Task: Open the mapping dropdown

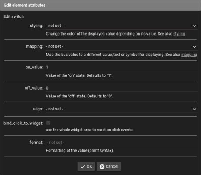Action: 121,47
